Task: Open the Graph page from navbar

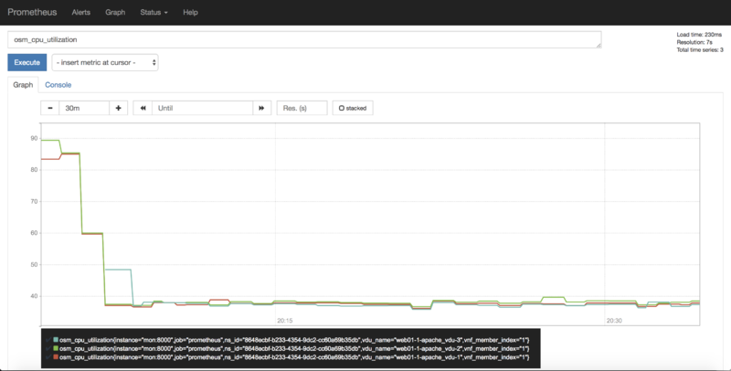Action: point(115,13)
